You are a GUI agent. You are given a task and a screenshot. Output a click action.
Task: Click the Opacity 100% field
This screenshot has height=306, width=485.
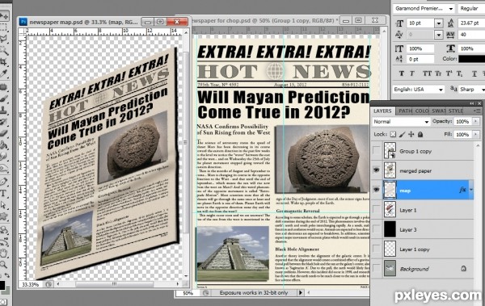click(x=462, y=121)
